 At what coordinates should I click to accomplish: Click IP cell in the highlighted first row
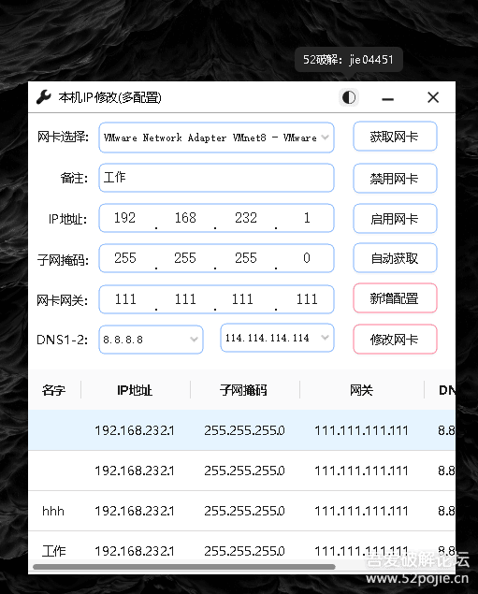[135, 430]
